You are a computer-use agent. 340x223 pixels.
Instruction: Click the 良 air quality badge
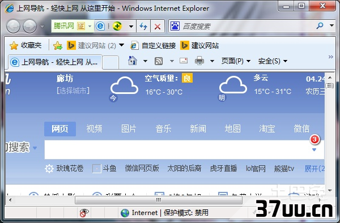tap(187, 78)
